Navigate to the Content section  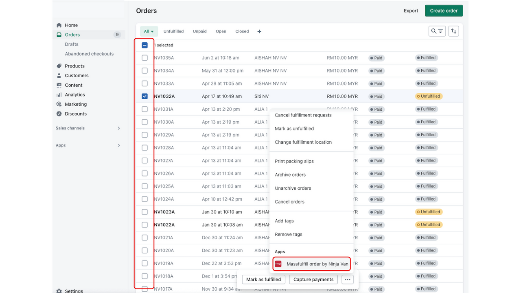pos(73,85)
